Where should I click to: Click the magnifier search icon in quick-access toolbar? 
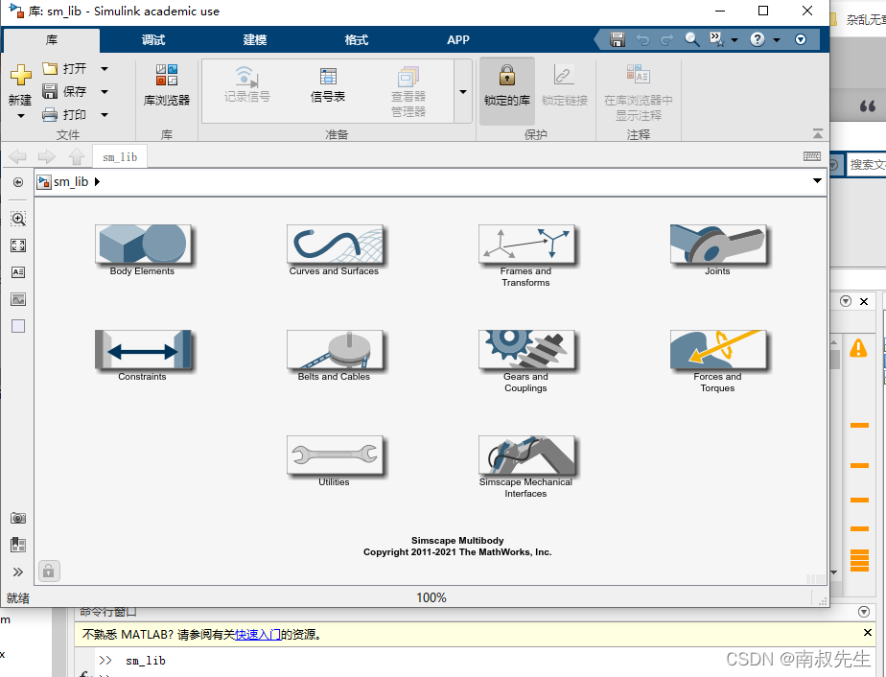692,39
